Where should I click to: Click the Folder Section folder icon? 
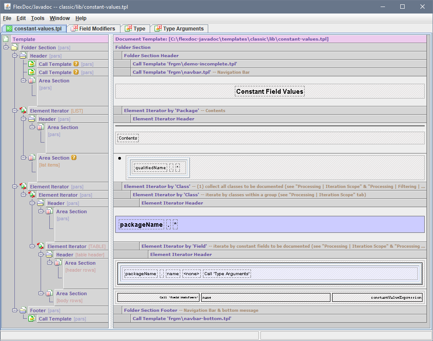(14, 48)
